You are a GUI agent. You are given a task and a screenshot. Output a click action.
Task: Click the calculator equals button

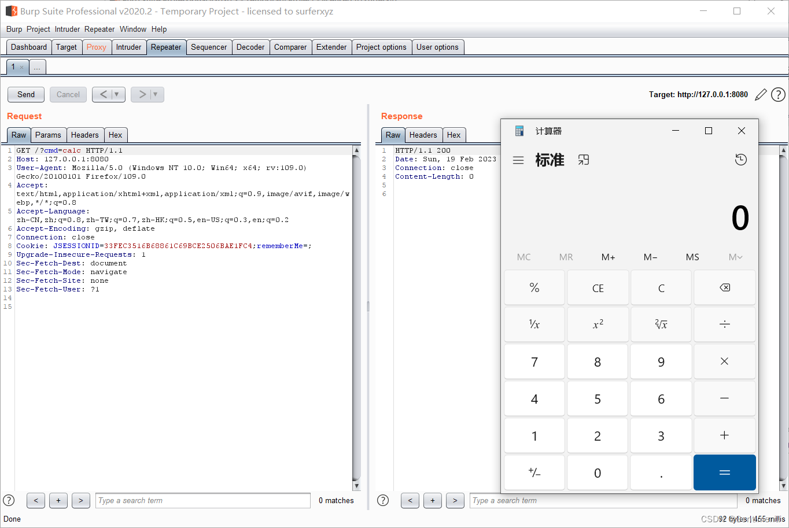(x=725, y=472)
